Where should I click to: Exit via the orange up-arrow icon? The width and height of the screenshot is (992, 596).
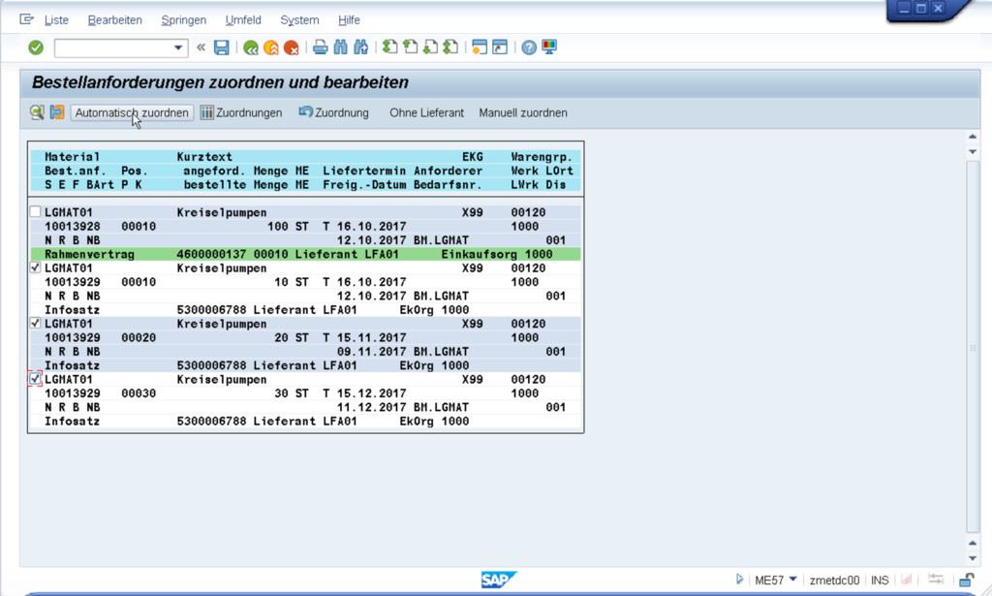pyautogui.click(x=271, y=47)
